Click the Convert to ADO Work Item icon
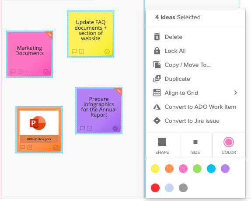Screen dimensions: 251x201 [x=157, y=107]
